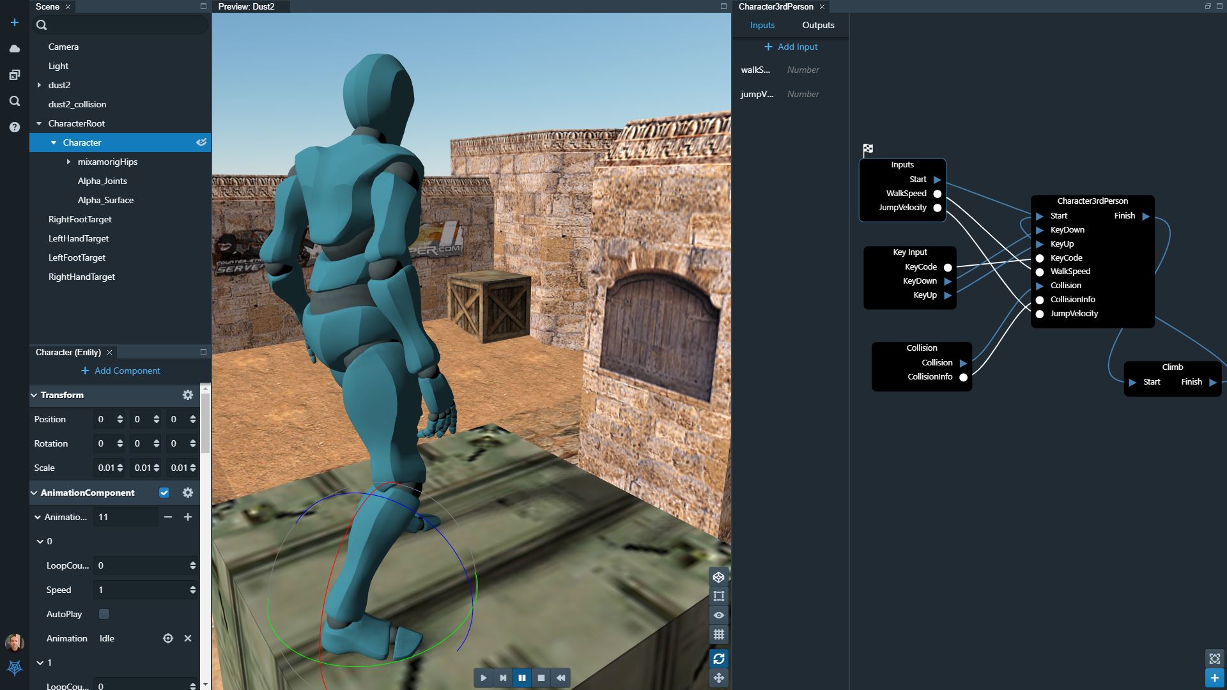1227x690 pixels.
Task: Click the eye visibility icon in viewport toolbar
Action: [x=718, y=614]
